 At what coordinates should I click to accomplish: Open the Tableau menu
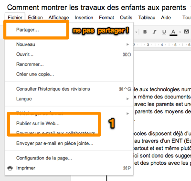[x=147, y=17]
